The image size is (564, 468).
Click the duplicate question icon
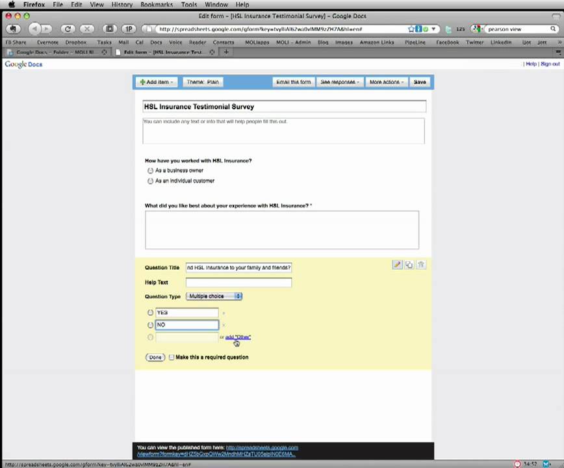click(x=409, y=265)
